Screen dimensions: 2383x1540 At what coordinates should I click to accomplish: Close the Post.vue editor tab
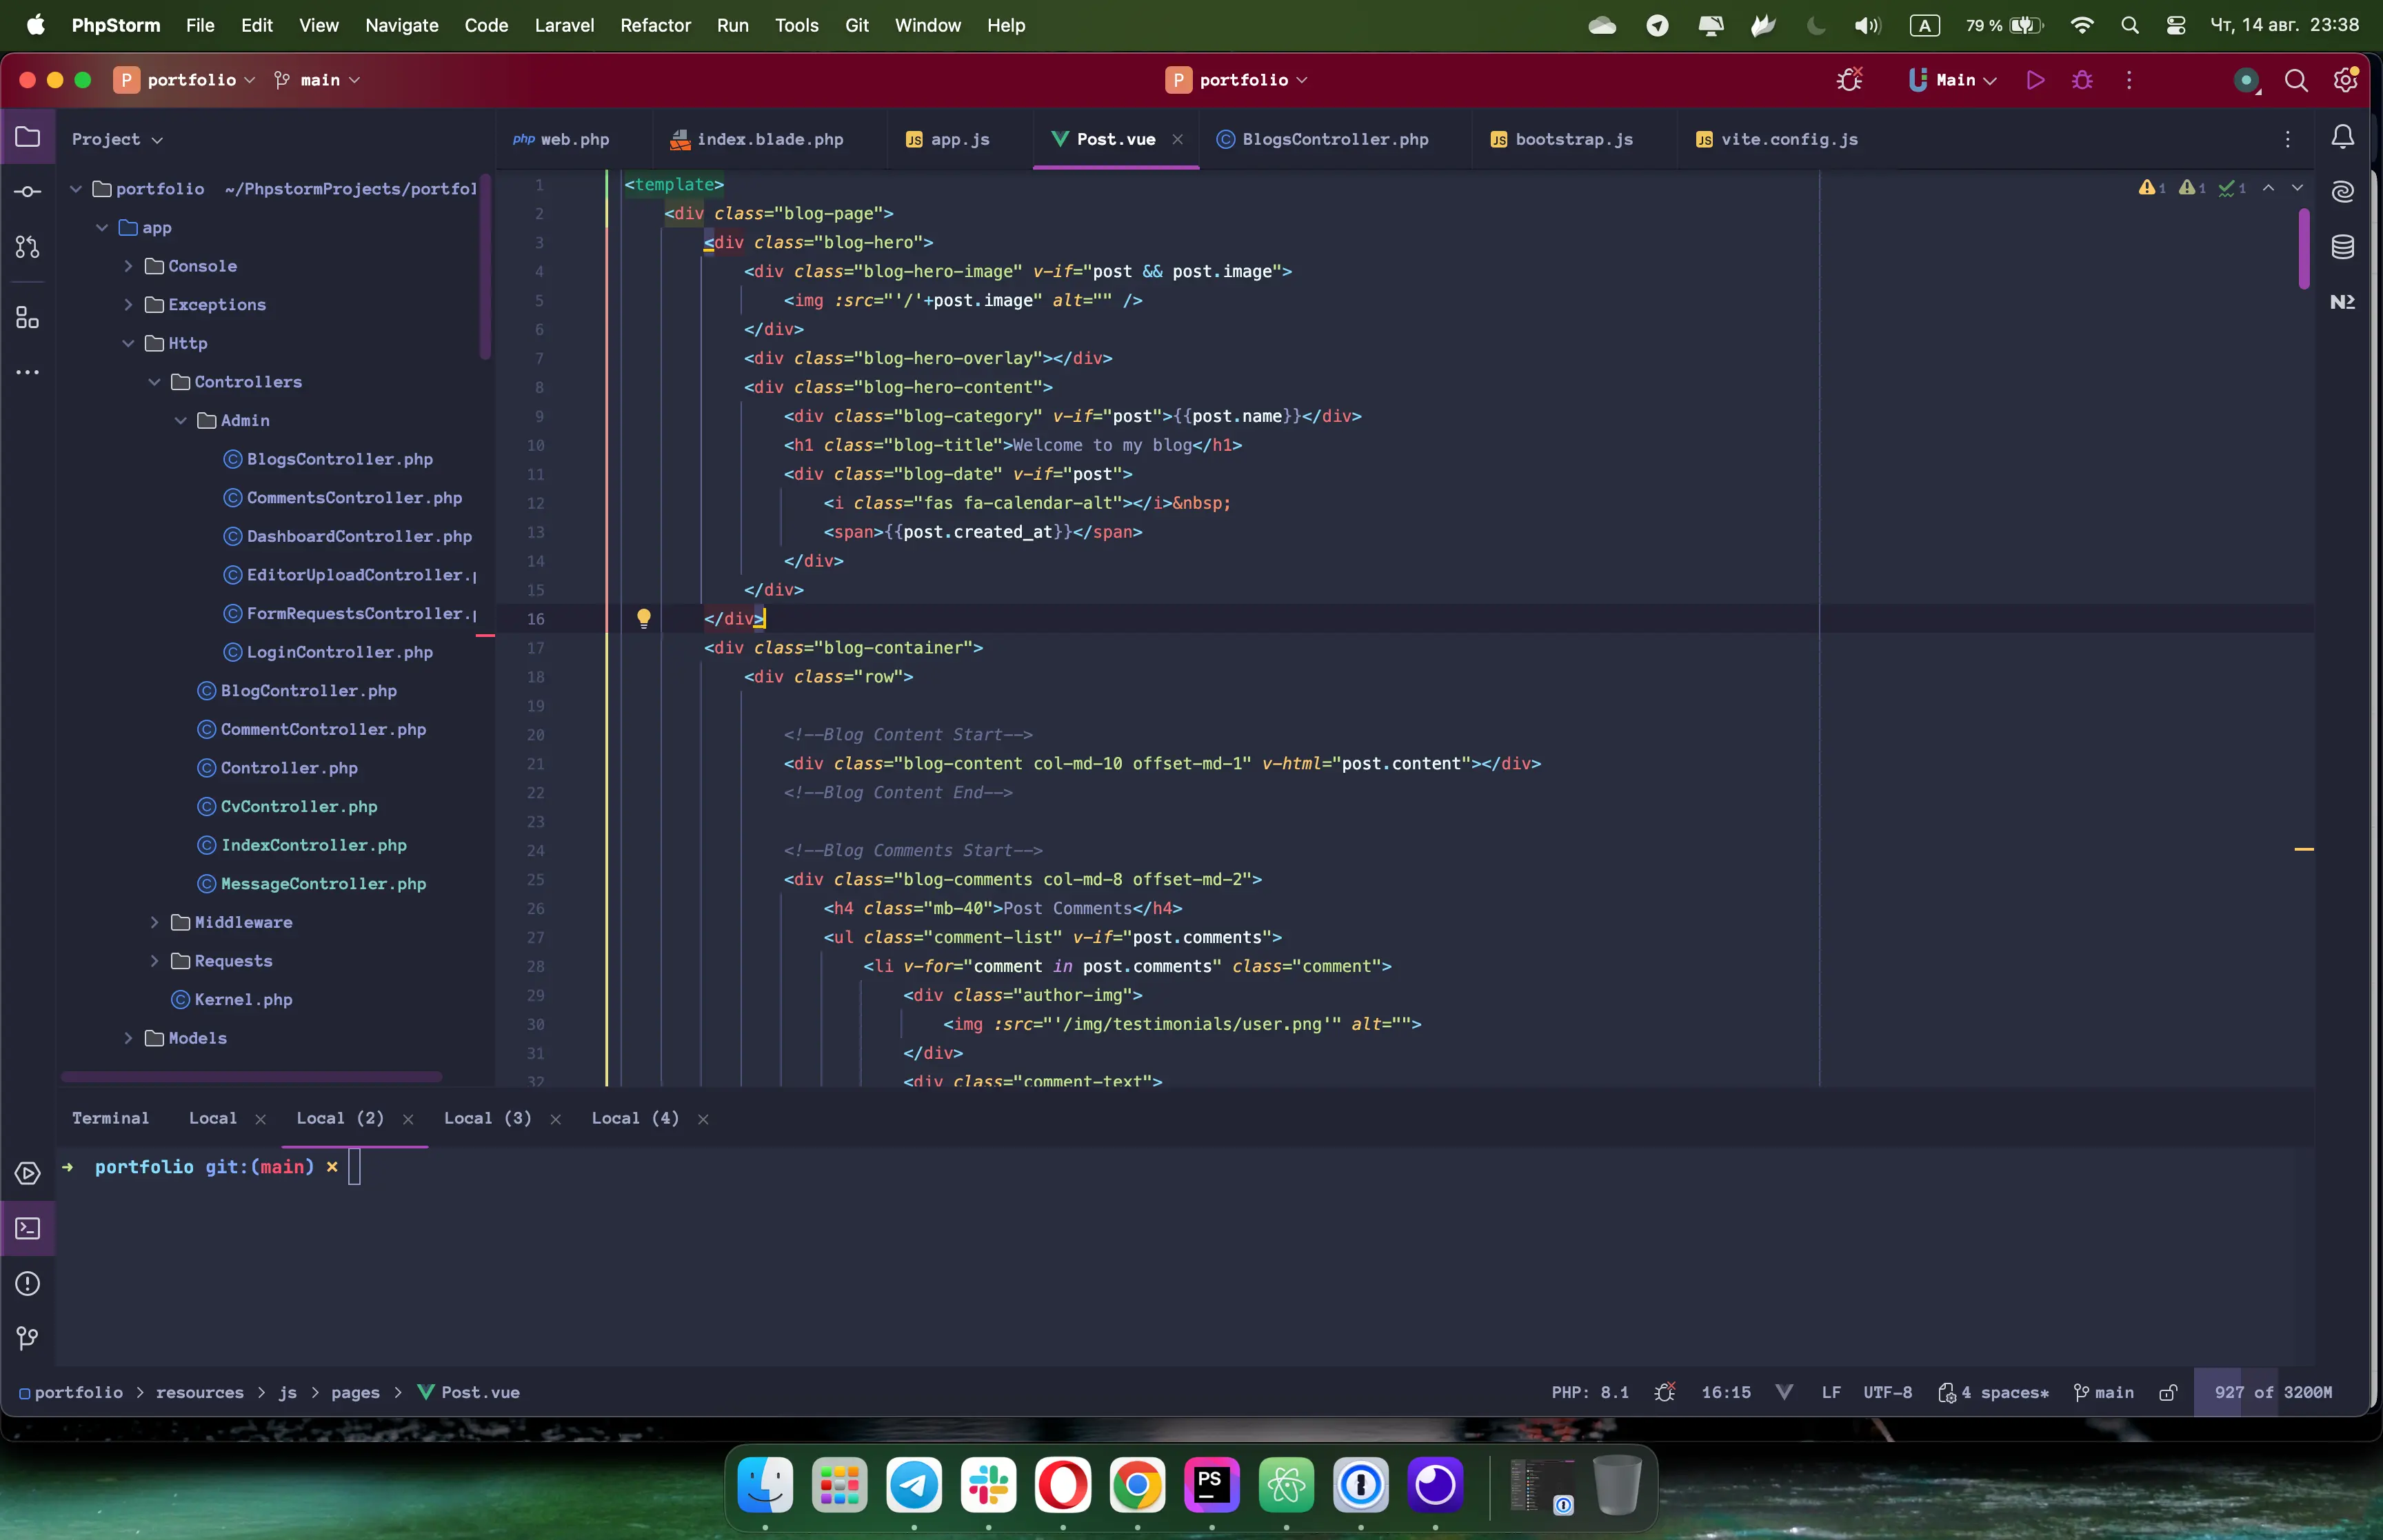tap(1178, 139)
